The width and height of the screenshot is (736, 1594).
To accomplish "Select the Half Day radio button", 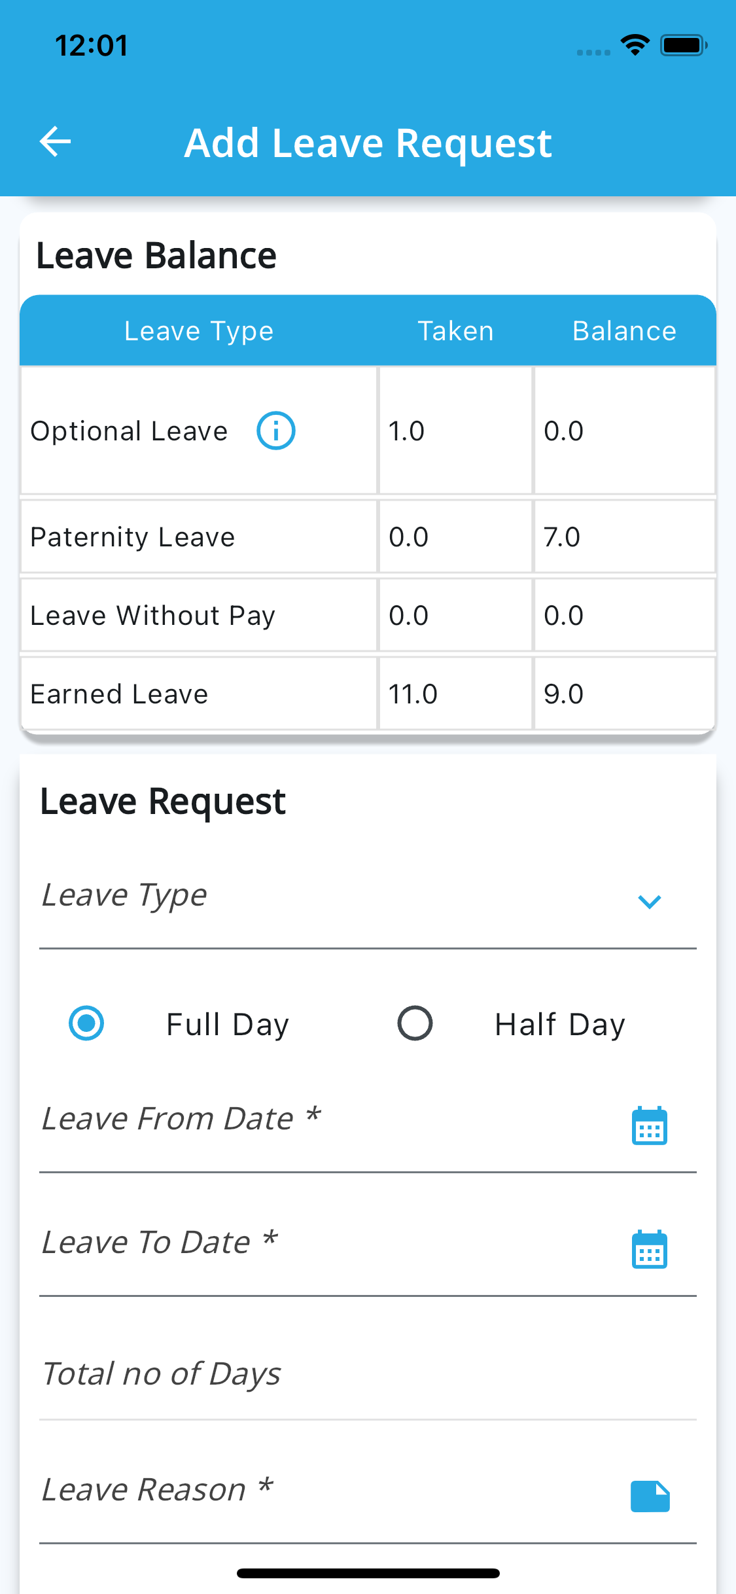I will tap(415, 1023).
